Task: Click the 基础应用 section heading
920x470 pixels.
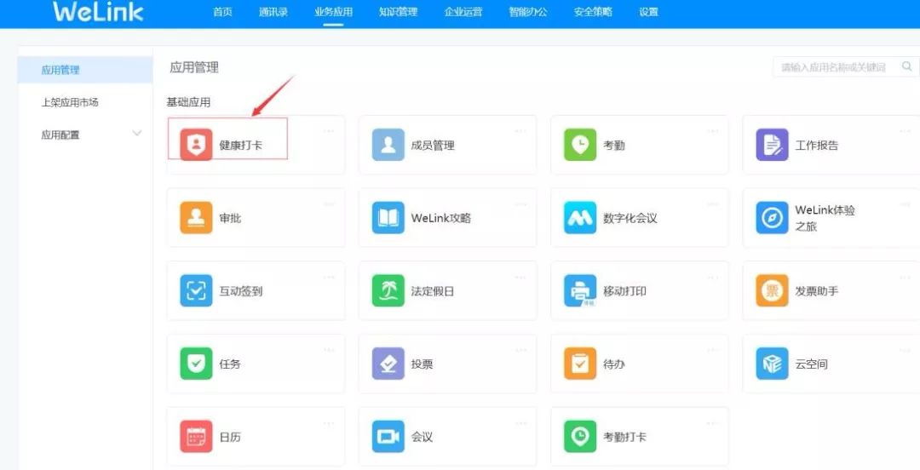Action: (188, 102)
